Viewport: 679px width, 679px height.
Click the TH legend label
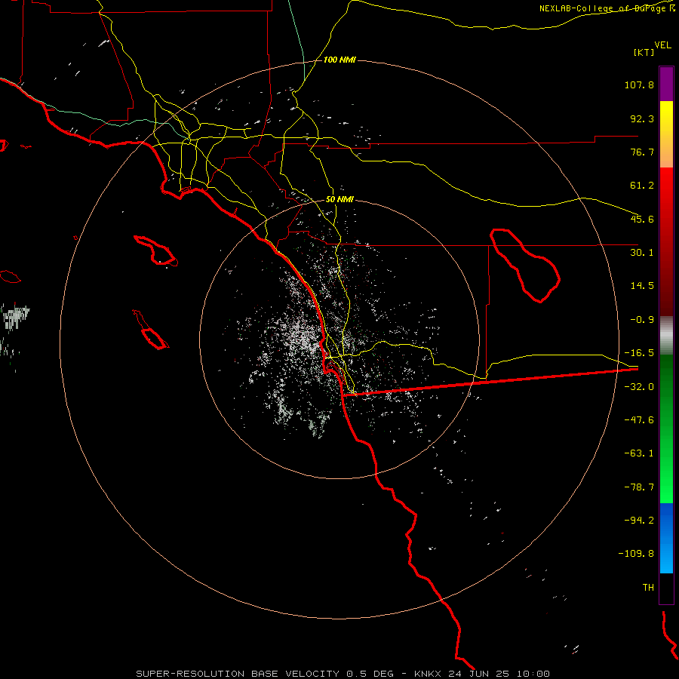pos(648,588)
